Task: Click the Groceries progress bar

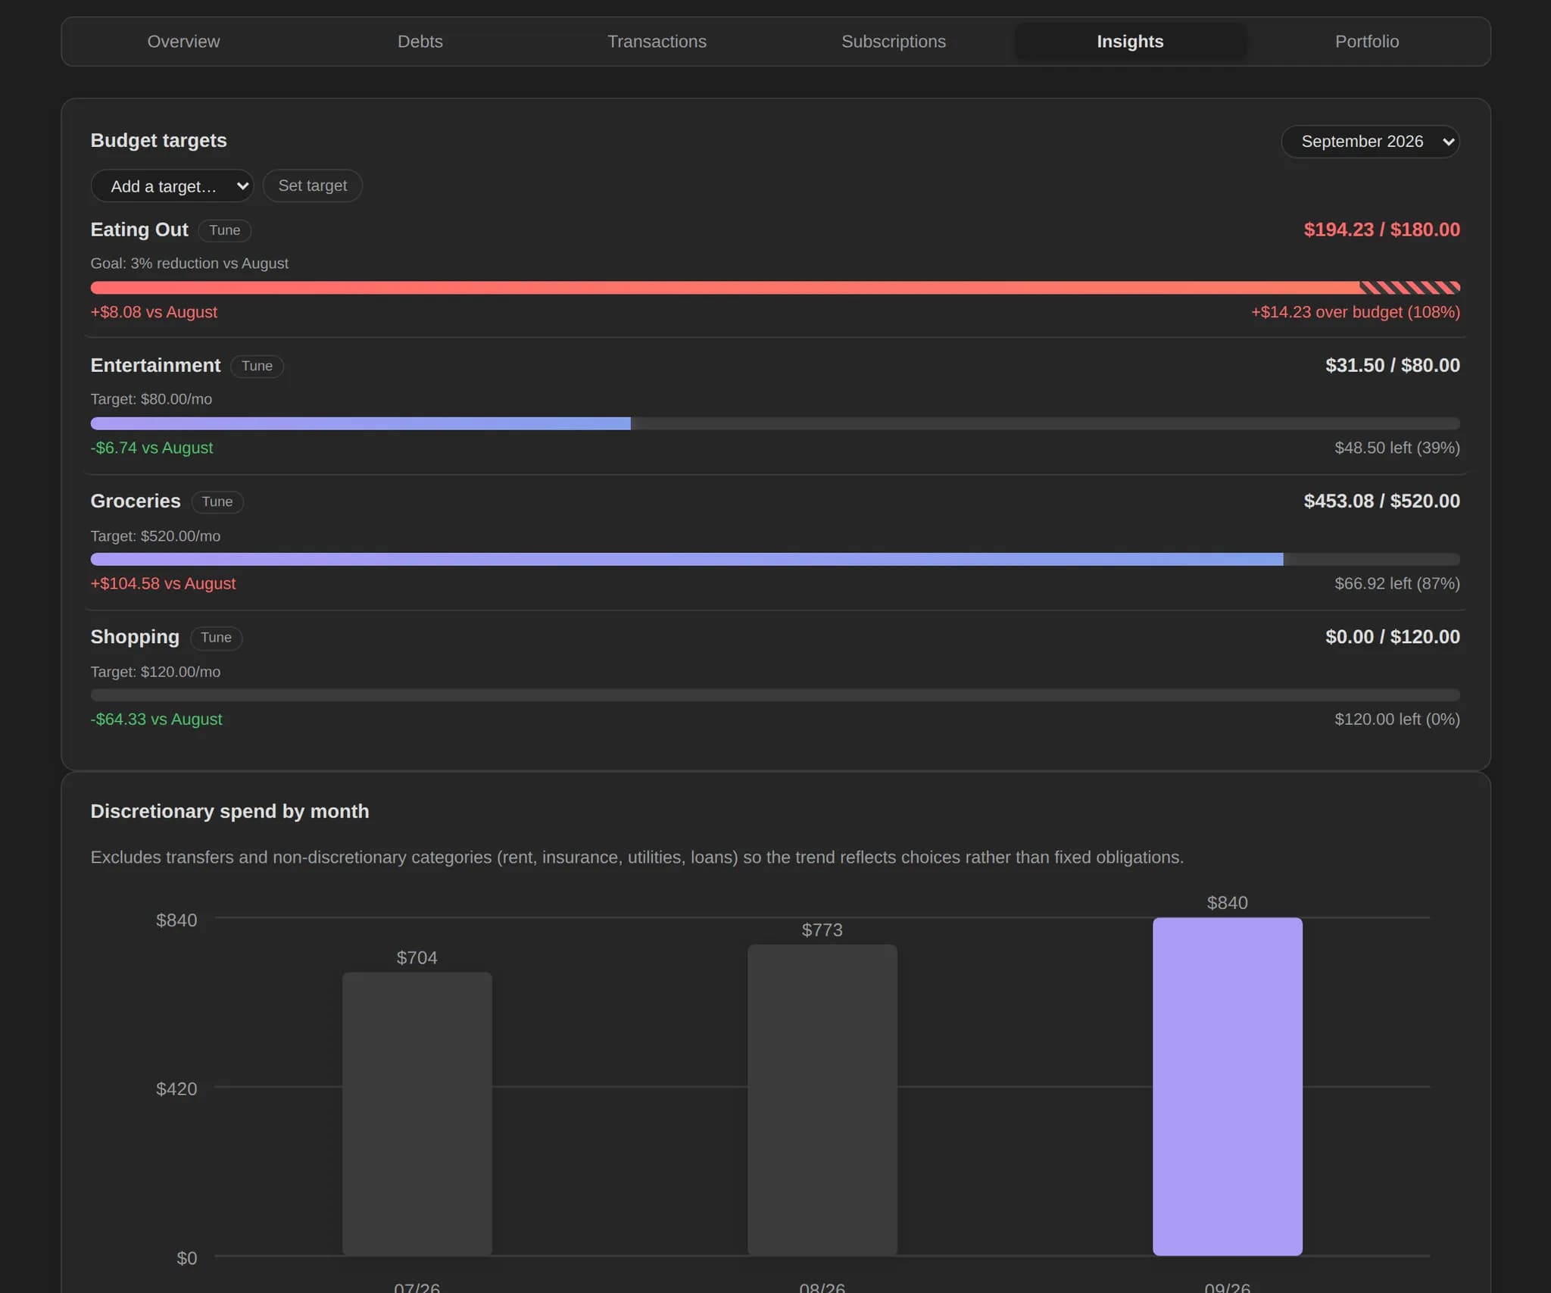Action: (x=775, y=559)
